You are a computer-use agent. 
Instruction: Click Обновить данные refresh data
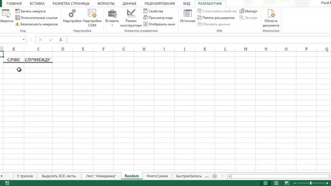click(x=214, y=24)
